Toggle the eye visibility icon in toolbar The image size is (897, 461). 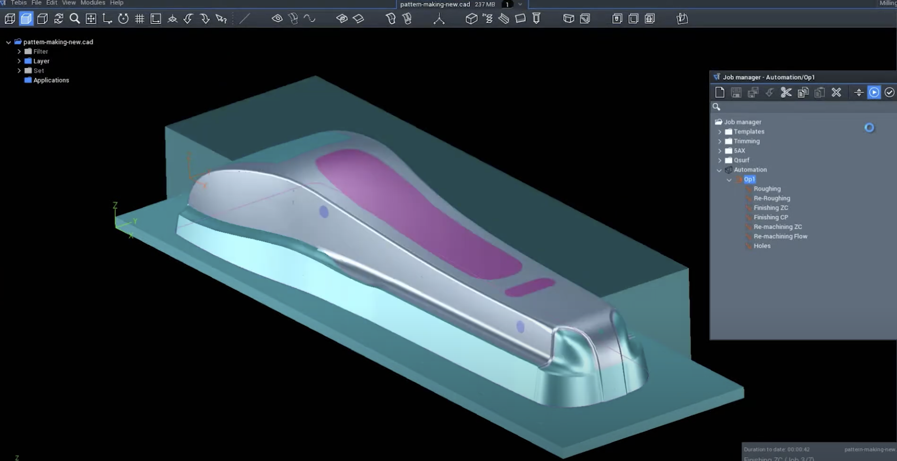(x=277, y=19)
